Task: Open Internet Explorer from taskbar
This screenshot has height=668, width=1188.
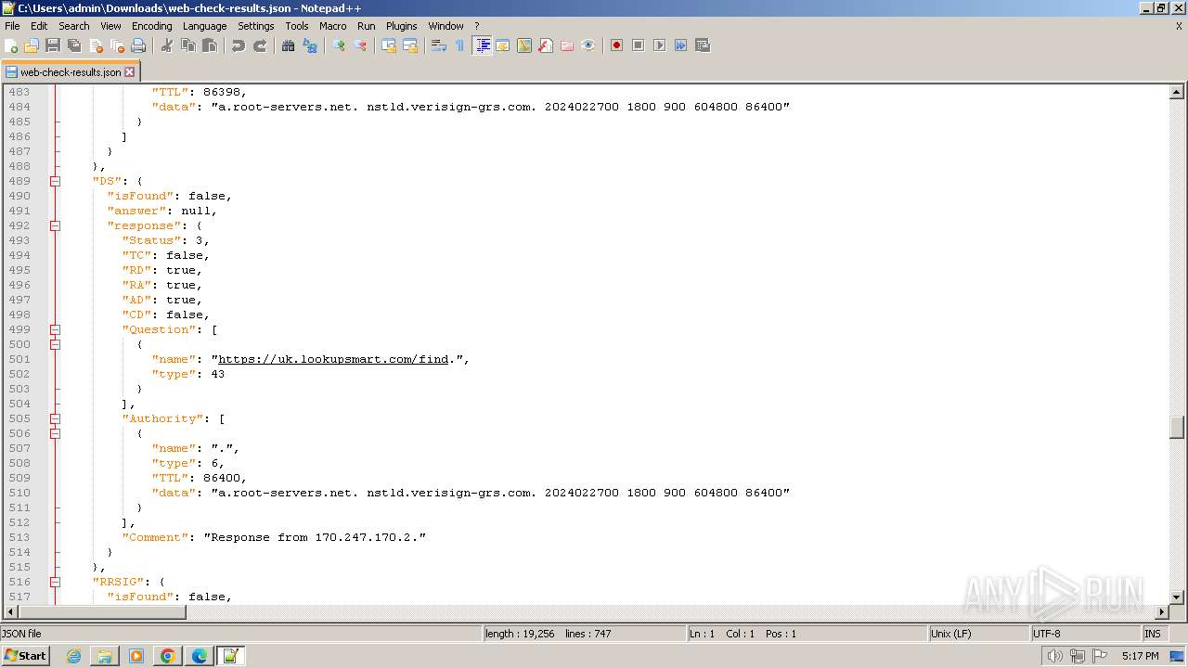Action: pyautogui.click(x=73, y=656)
